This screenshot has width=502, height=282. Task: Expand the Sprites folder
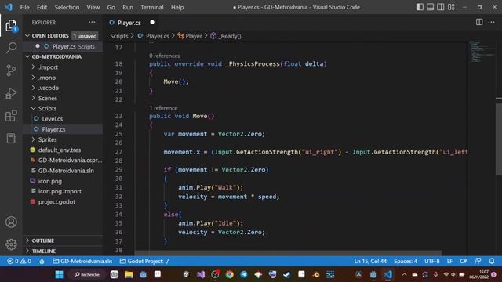click(x=47, y=139)
